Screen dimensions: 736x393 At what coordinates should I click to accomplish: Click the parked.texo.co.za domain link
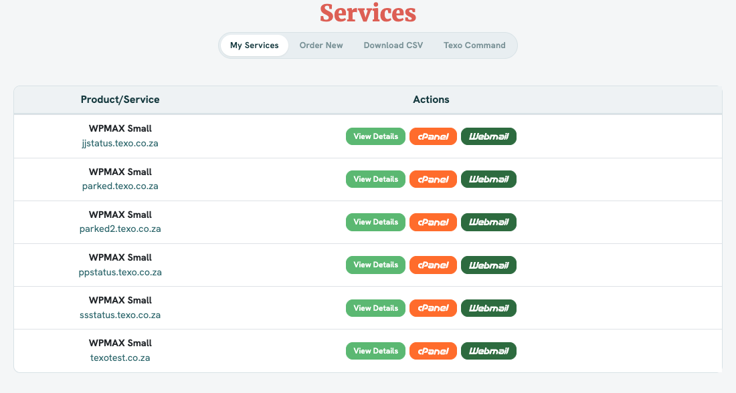(x=120, y=186)
